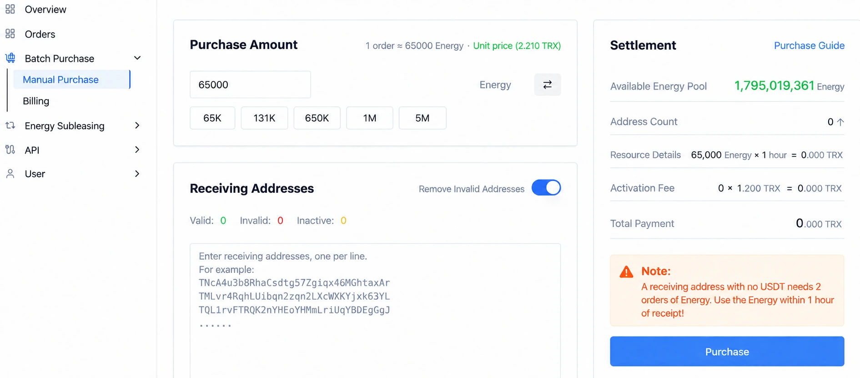Image resolution: width=860 pixels, height=378 pixels.
Task: Click the blue Purchase button
Action: click(x=727, y=351)
